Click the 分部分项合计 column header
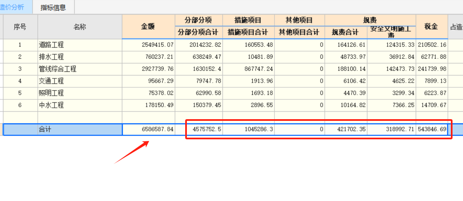This screenshot has width=463, height=201. (x=199, y=32)
